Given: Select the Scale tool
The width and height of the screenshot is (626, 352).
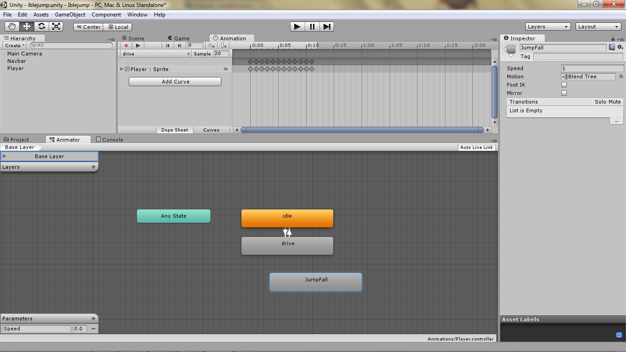Looking at the screenshot, I should pyautogui.click(x=56, y=26).
